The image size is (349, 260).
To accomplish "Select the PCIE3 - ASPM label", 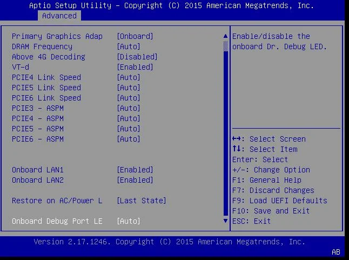I will click(38, 108).
